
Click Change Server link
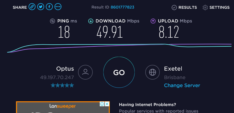click(x=182, y=86)
